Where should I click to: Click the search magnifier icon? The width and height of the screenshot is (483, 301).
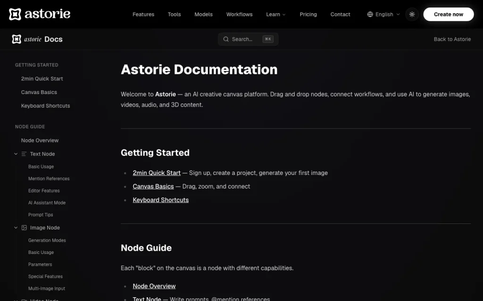[226, 40]
